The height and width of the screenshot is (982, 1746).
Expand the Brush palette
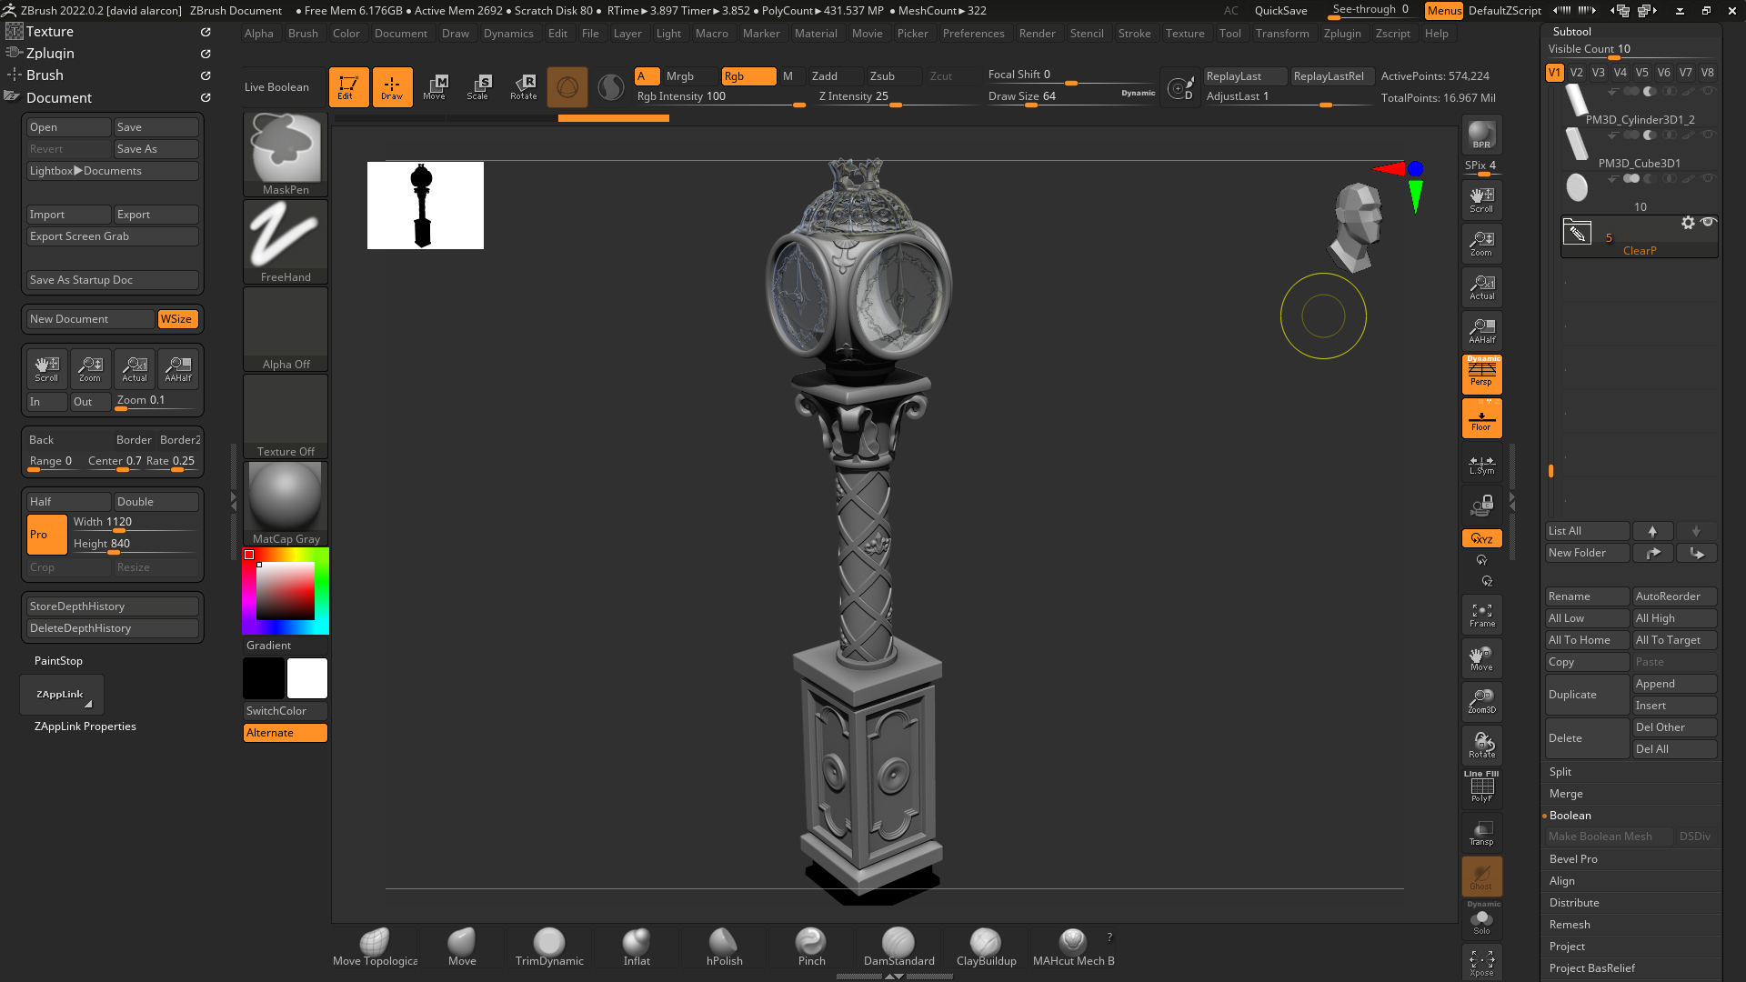pyautogui.click(x=45, y=75)
